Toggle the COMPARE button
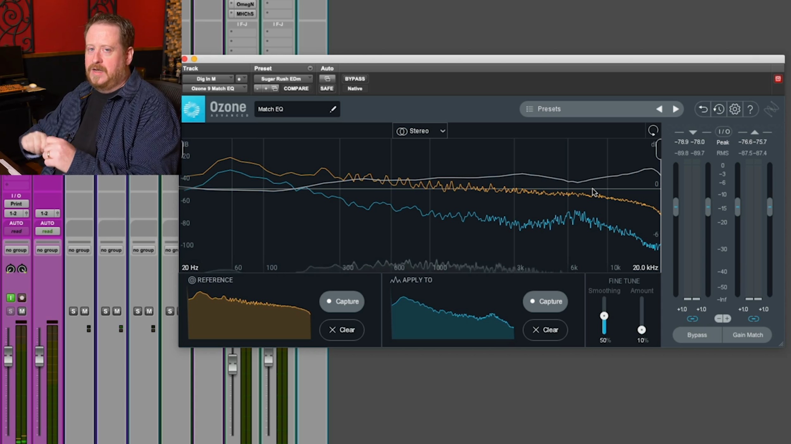The width and height of the screenshot is (791, 444). point(296,88)
